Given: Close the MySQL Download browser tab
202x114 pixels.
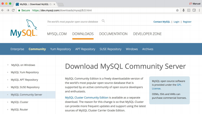Looking at the screenshot, I should [x=54, y=4].
